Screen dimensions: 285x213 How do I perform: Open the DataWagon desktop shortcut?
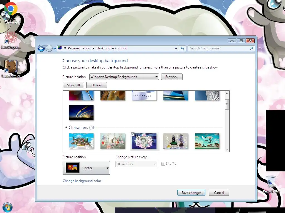[x=11, y=40]
